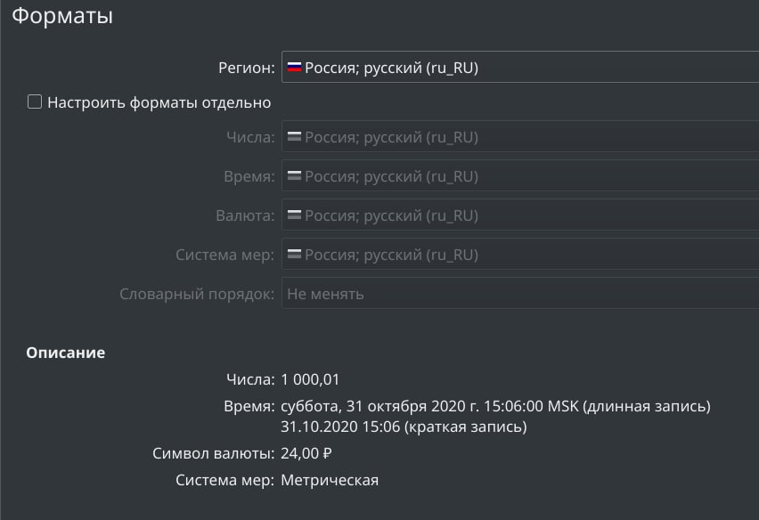Open the Время format dropdown

pyautogui.click(x=520, y=175)
